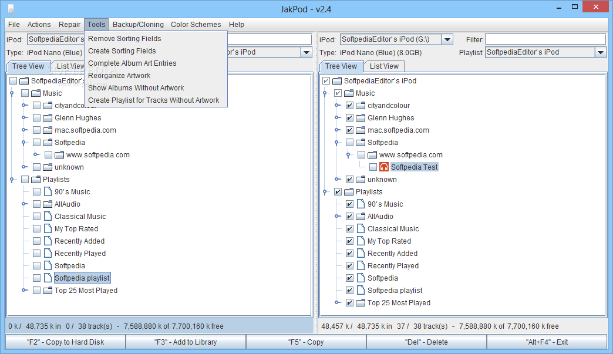Uncheck Recently Played checkbox in right pane
Image resolution: width=613 pixels, height=354 pixels.
click(349, 266)
